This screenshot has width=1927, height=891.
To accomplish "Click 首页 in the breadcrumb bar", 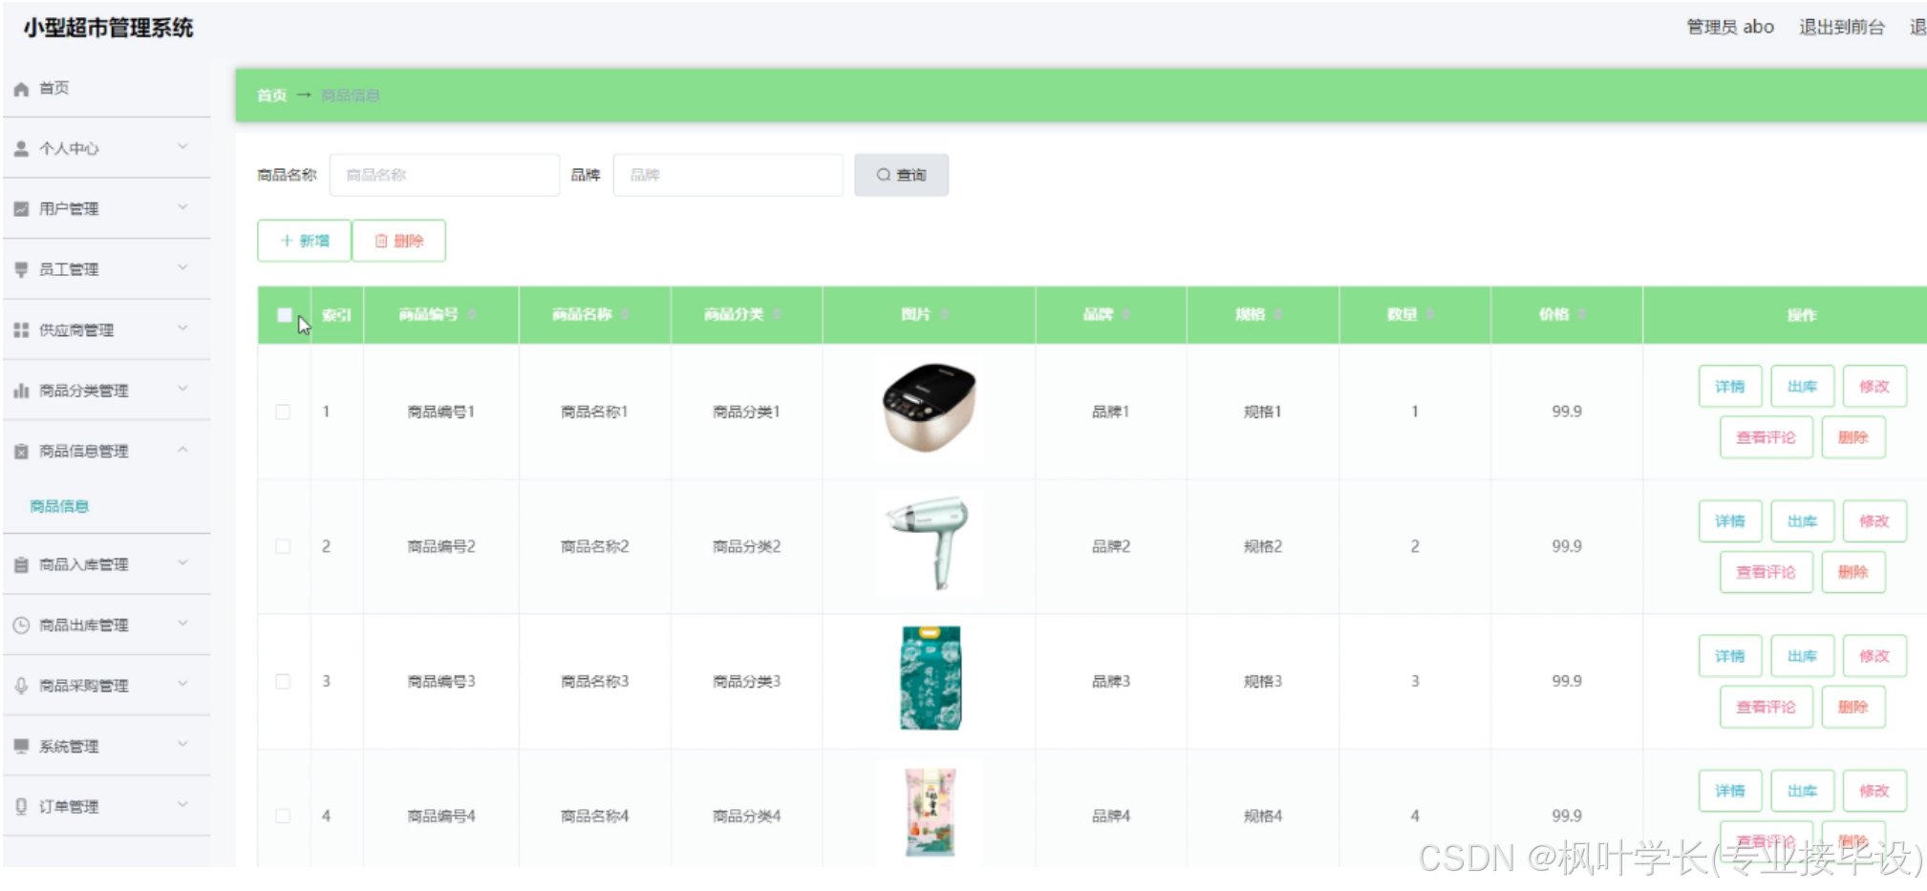I will coord(271,95).
